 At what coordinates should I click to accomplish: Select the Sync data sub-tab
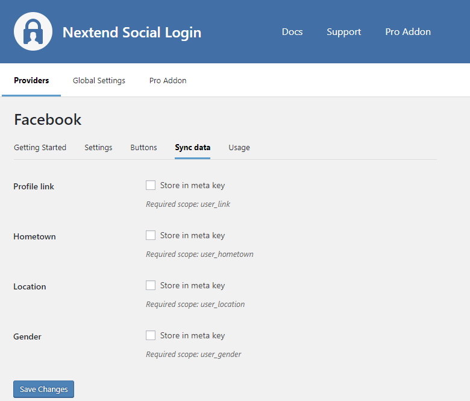[192, 147]
